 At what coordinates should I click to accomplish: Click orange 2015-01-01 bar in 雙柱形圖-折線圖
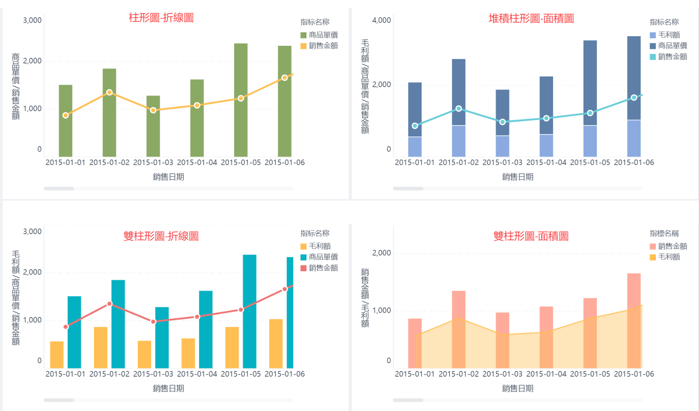pyautogui.click(x=57, y=355)
